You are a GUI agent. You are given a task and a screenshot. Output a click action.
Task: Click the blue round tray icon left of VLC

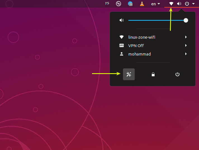tap(130, 4)
